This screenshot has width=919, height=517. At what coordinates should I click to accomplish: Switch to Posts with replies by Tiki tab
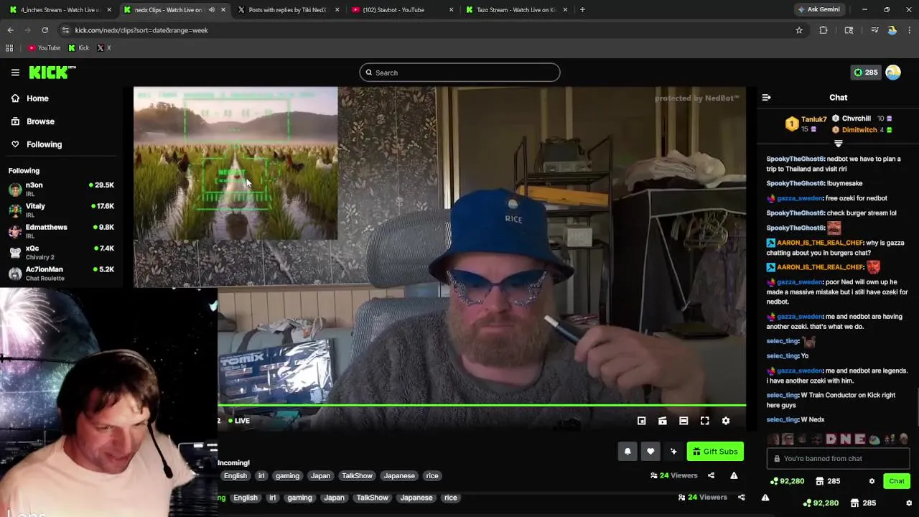287,10
